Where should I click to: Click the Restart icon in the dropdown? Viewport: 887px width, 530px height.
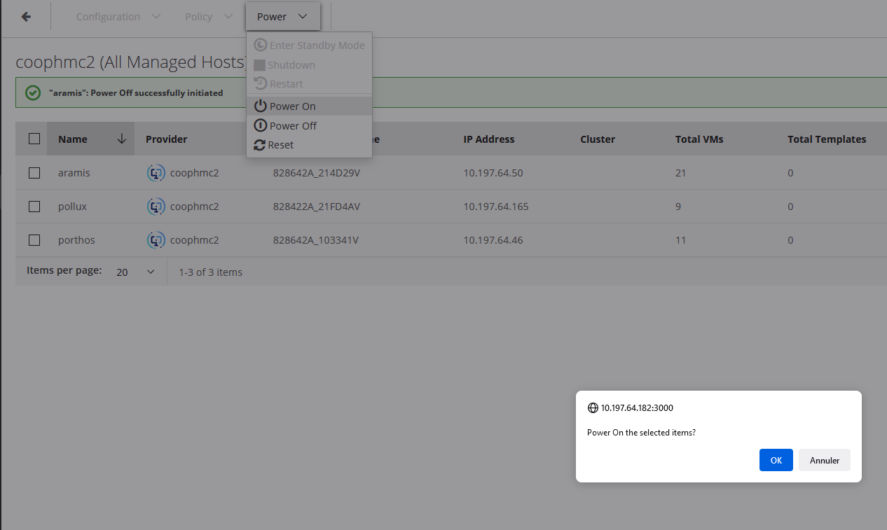click(260, 84)
